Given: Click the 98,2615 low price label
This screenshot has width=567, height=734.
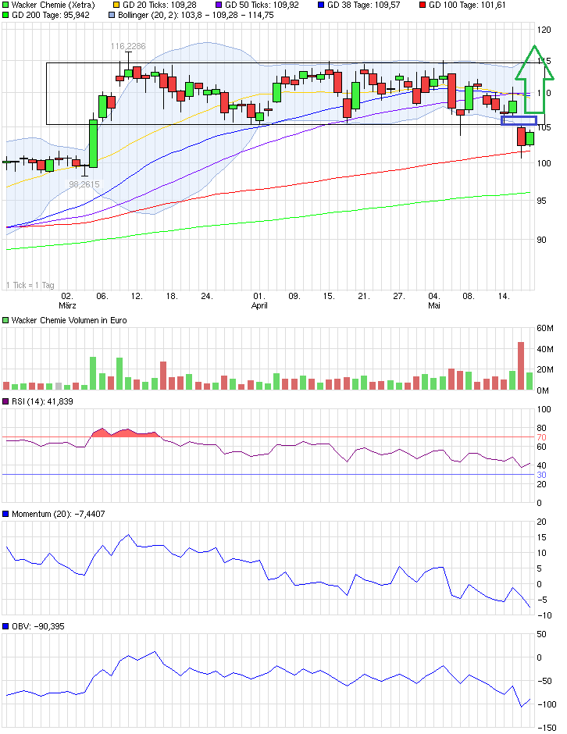Looking at the screenshot, I should click(86, 183).
